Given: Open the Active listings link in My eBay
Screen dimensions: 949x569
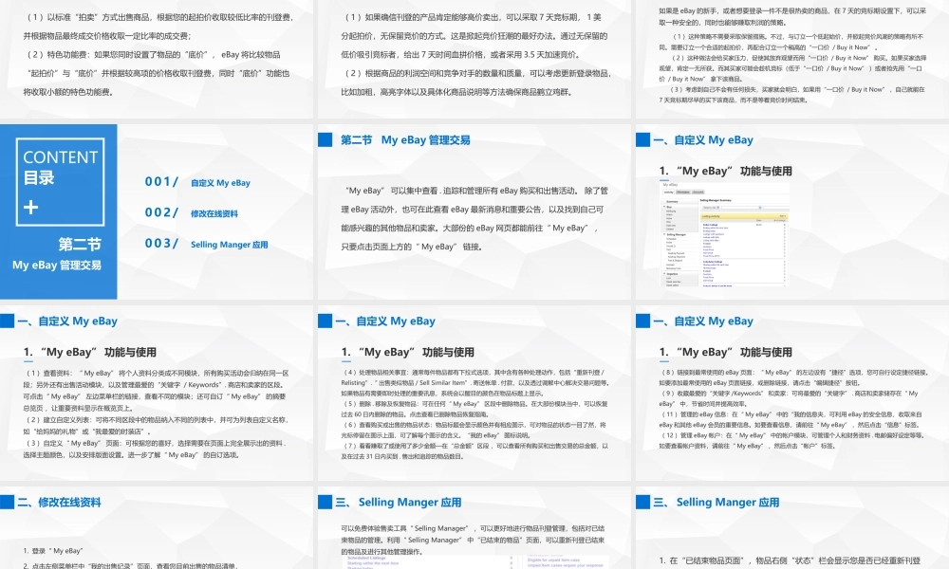Looking at the screenshot, I should [710, 224].
